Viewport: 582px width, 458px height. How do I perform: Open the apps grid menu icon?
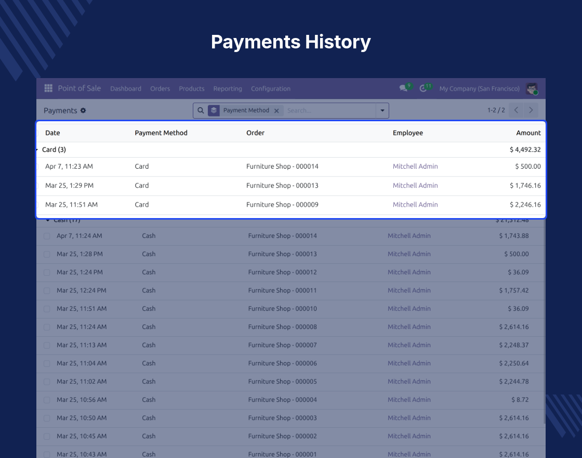(48, 88)
